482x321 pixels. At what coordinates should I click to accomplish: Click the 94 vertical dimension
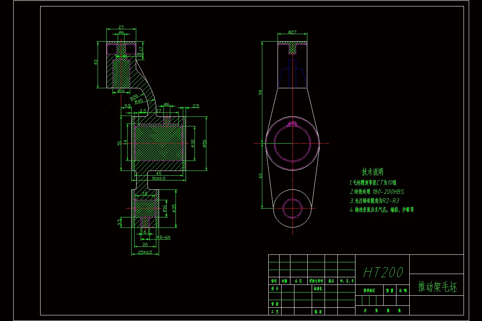pos(260,92)
